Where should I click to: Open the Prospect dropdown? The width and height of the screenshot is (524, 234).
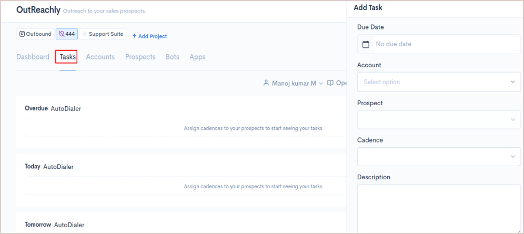coord(439,119)
